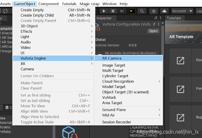Click the refresh rotate icon in toolbar
The height and width of the screenshot is (138, 202).
pyautogui.click(x=5, y=11)
